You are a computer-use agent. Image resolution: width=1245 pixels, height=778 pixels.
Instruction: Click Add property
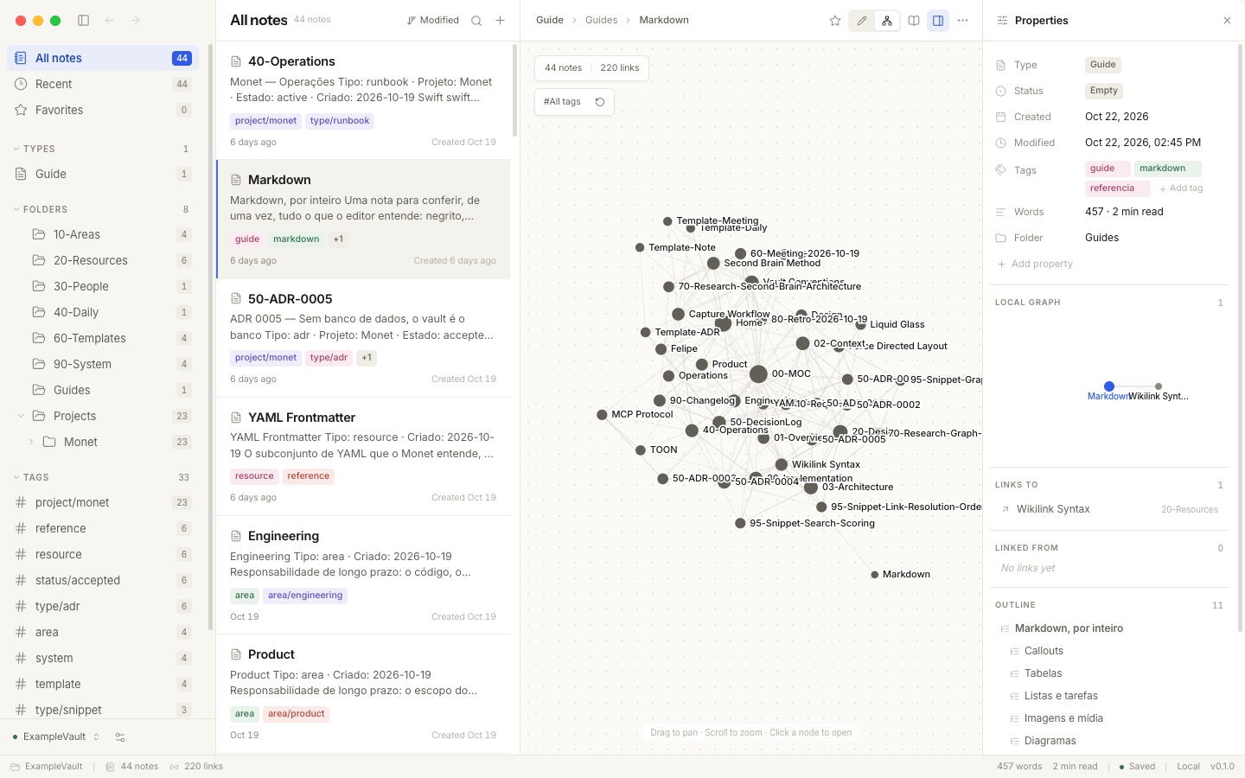coord(1035,264)
